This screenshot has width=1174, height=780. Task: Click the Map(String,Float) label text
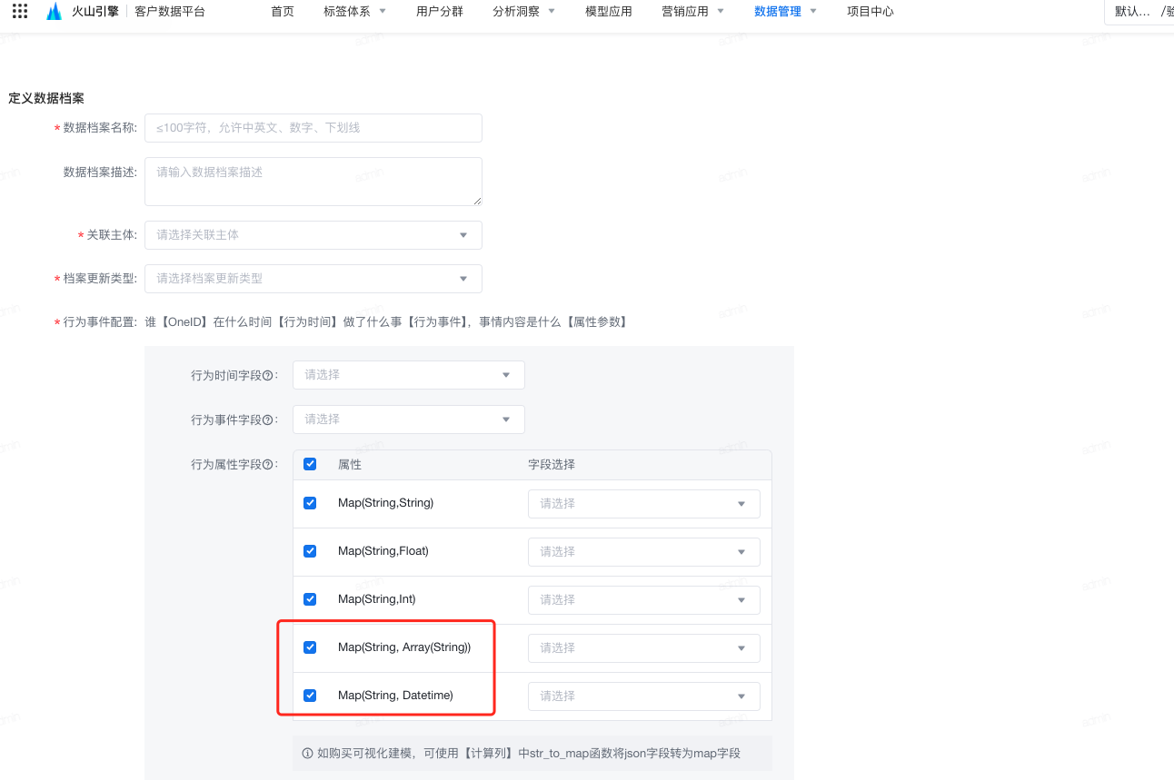[x=383, y=551]
